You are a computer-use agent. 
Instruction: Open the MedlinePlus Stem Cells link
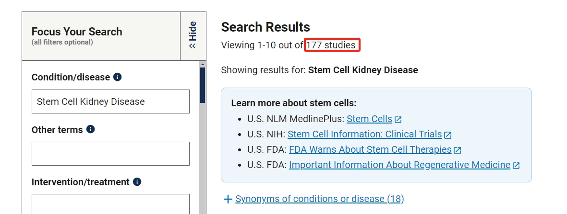369,119
